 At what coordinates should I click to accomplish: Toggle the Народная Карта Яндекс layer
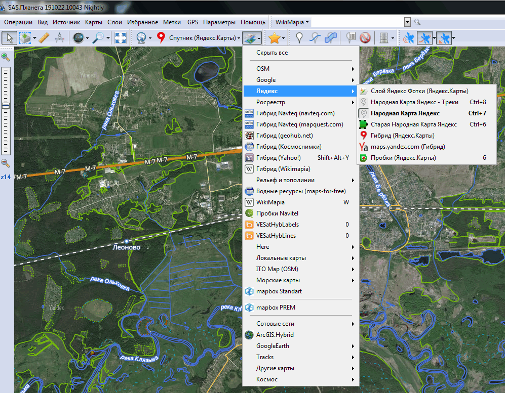(x=405, y=113)
